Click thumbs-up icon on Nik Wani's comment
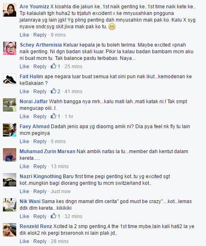Image resolution: width=206 pixels, height=246 pixels. click(x=53, y=216)
